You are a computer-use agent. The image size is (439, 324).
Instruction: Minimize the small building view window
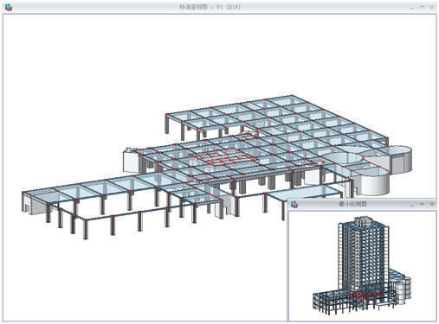[x=412, y=204]
